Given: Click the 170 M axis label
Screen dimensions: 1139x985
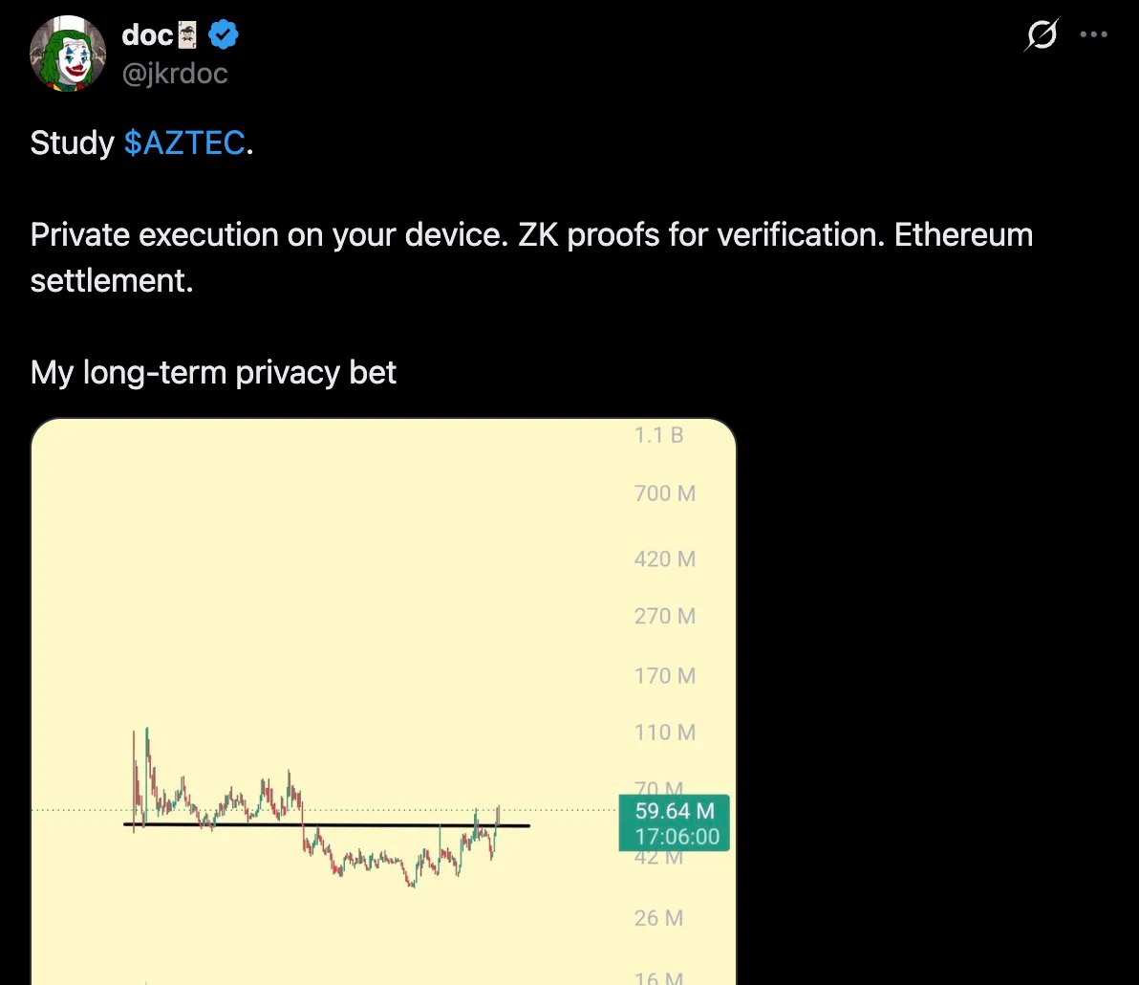Looking at the screenshot, I should coord(665,675).
